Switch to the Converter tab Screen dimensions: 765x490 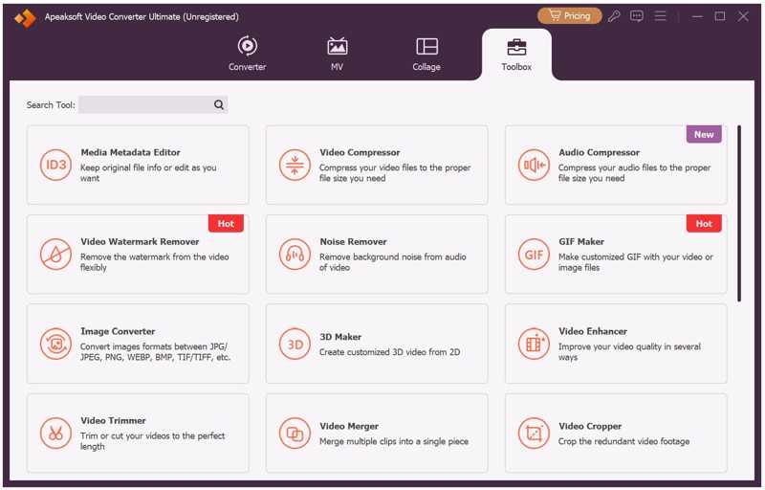point(248,54)
